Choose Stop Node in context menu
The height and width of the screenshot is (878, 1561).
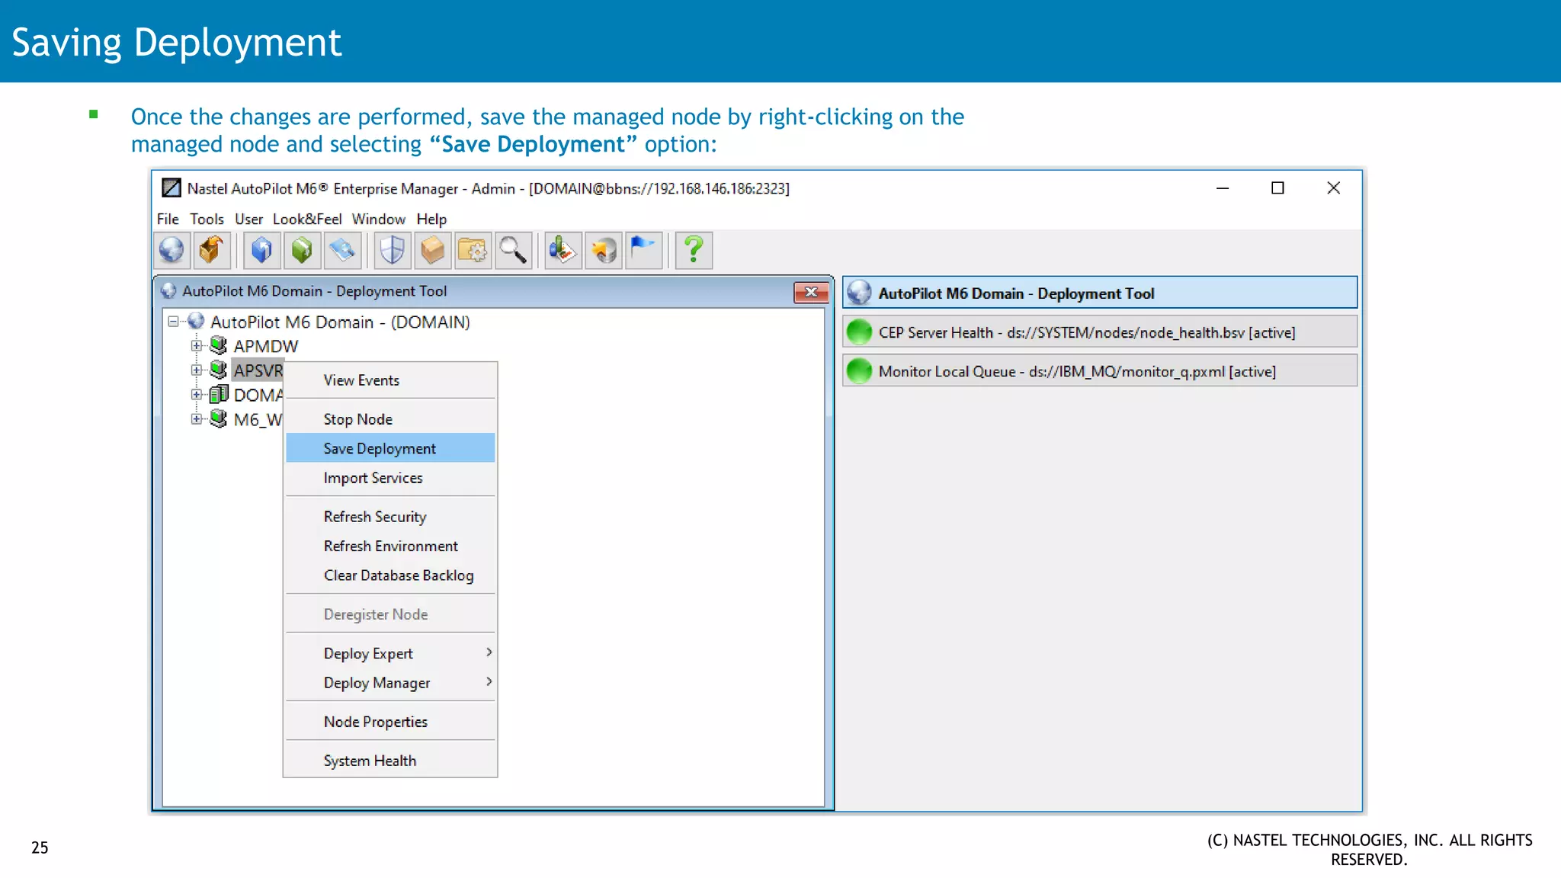[x=390, y=418]
